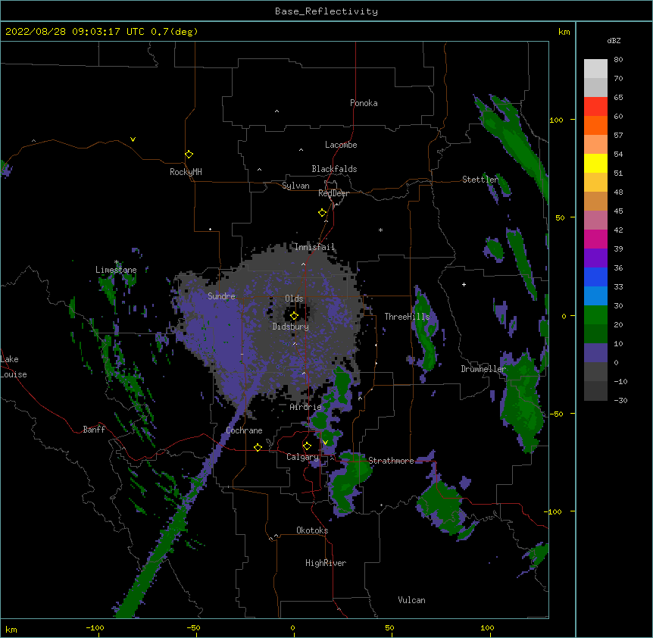This screenshot has height=638, width=653.
Task: Click the 45 legend value
Action: 618,211
